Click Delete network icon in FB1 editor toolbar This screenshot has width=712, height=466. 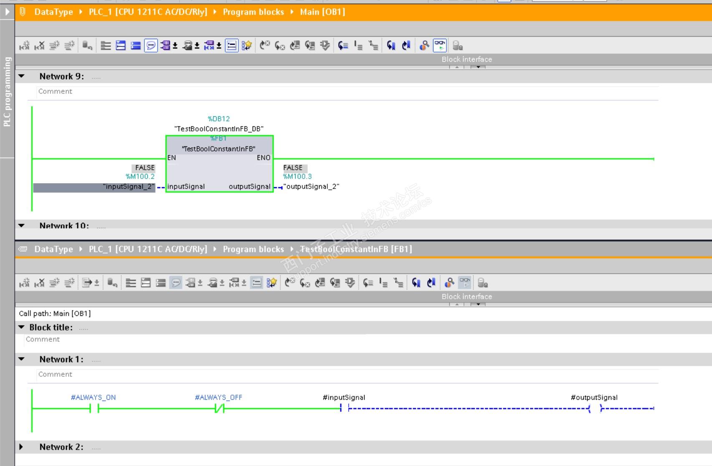39,283
